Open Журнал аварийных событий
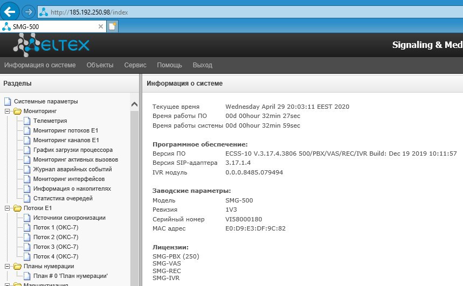This screenshot has width=463, height=286. (x=73, y=170)
